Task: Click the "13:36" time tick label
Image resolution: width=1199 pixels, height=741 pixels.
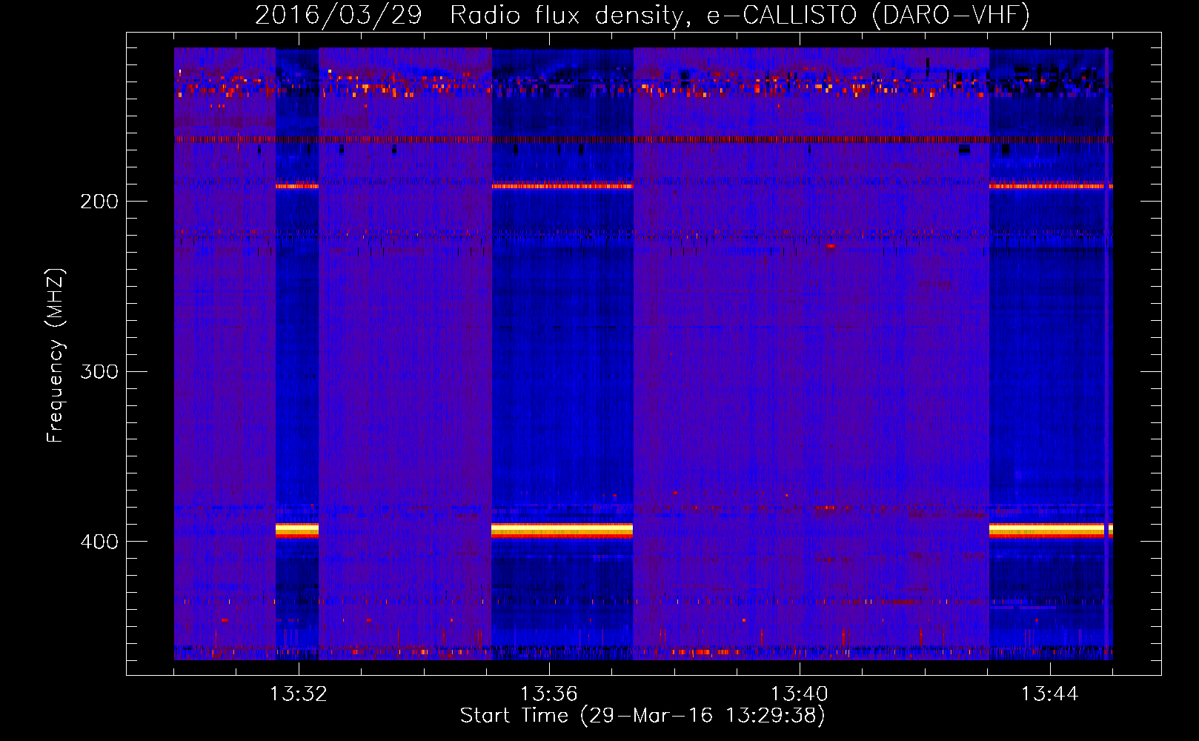Action: (x=548, y=694)
